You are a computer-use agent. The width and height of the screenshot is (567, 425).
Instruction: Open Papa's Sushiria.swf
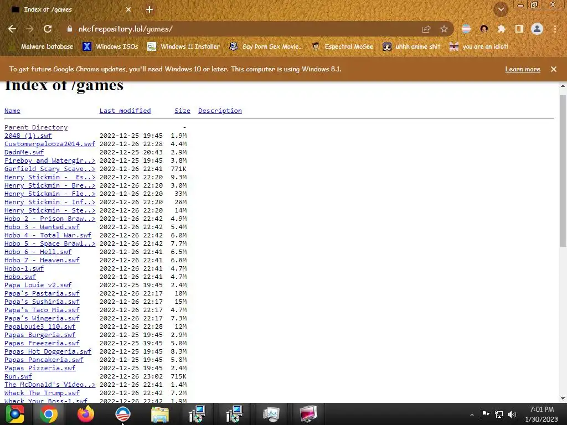coord(42,302)
